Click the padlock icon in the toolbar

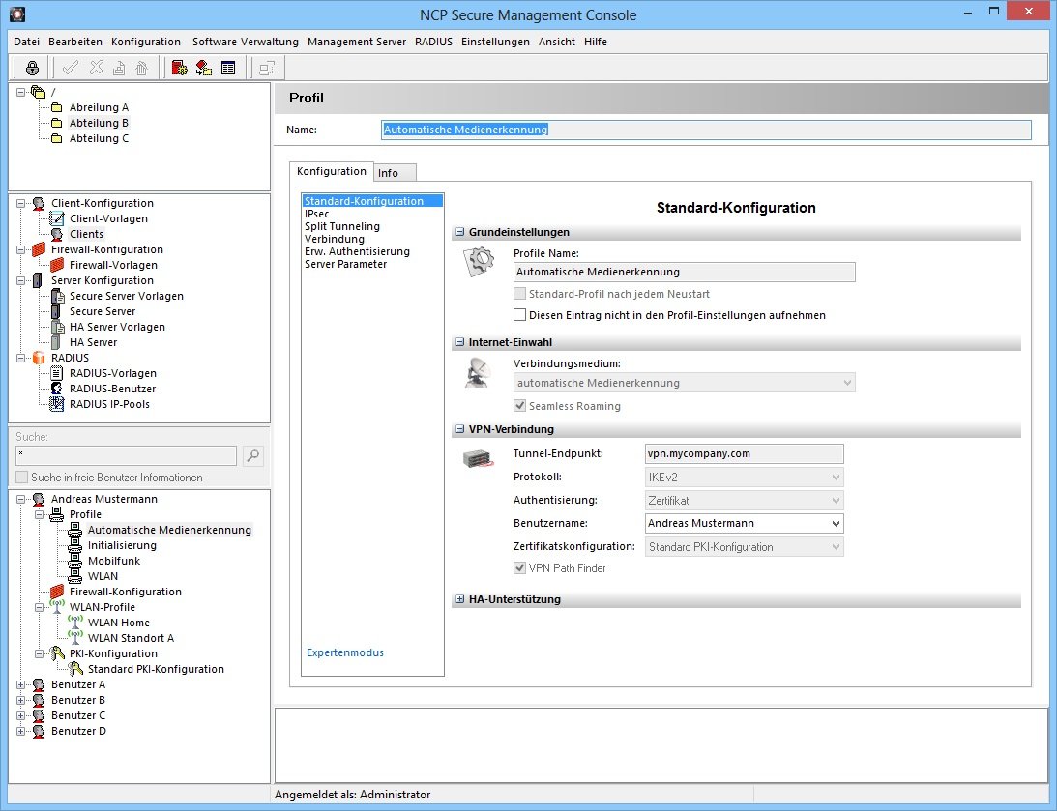32,68
